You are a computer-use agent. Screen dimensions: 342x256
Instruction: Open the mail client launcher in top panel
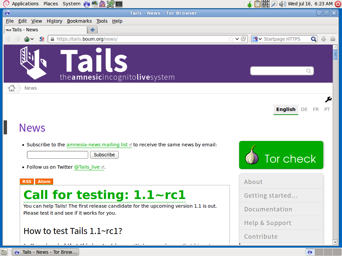point(95,4)
